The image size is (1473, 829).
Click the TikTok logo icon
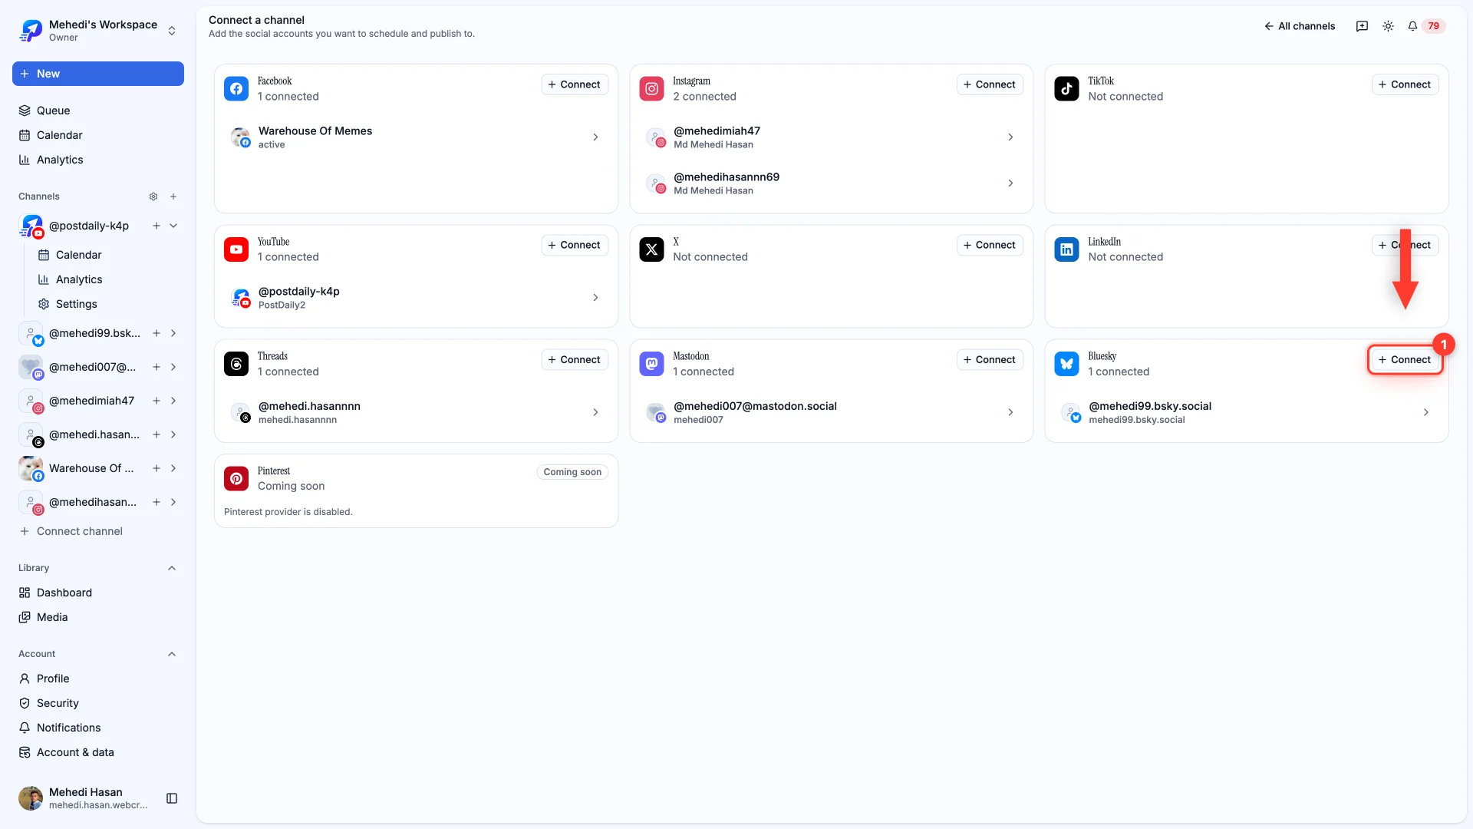(1066, 88)
